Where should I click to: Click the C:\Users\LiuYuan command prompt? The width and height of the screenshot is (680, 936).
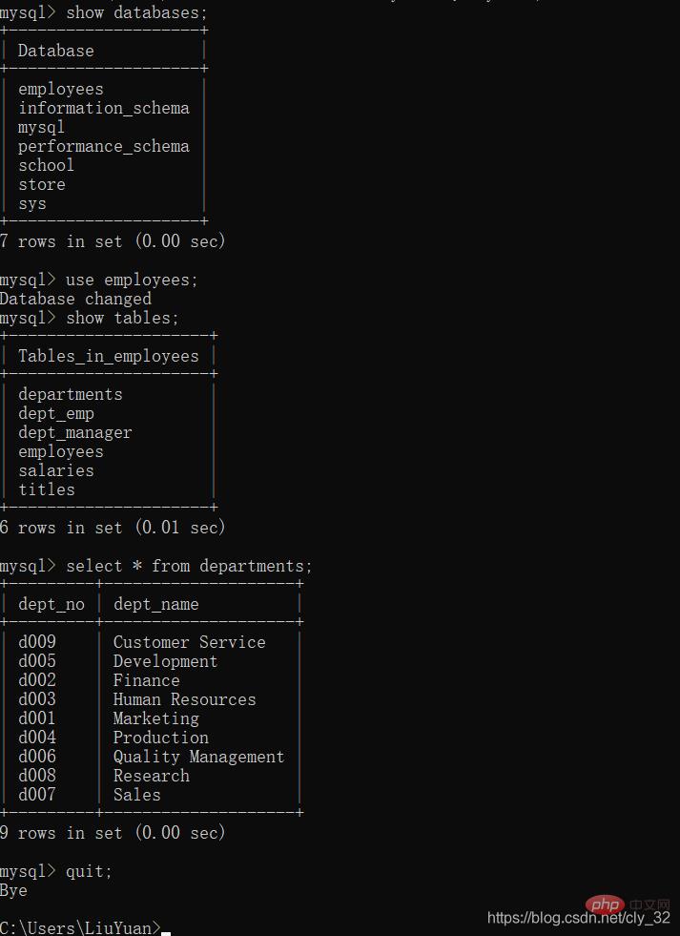[80, 927]
